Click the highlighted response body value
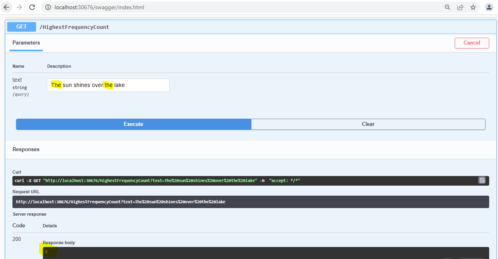 (x=47, y=251)
